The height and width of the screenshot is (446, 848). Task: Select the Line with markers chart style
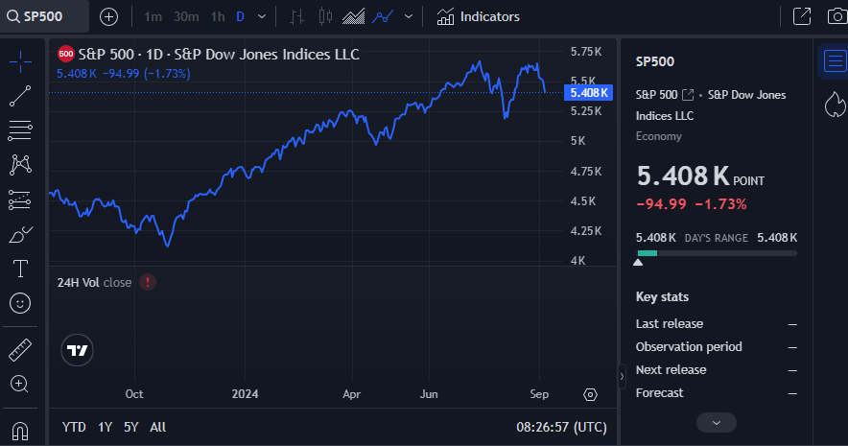click(383, 16)
